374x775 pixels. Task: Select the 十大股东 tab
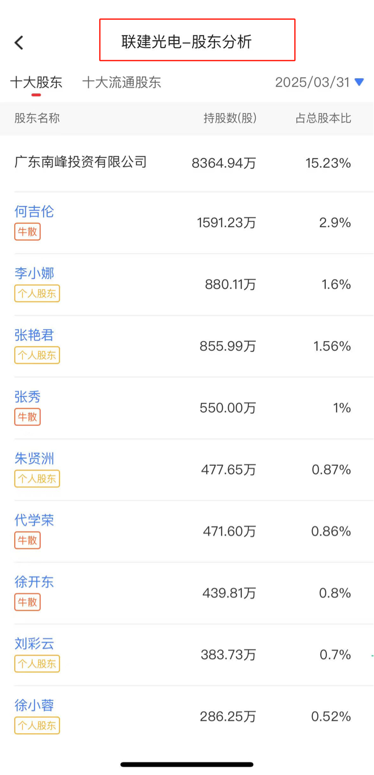(x=36, y=82)
